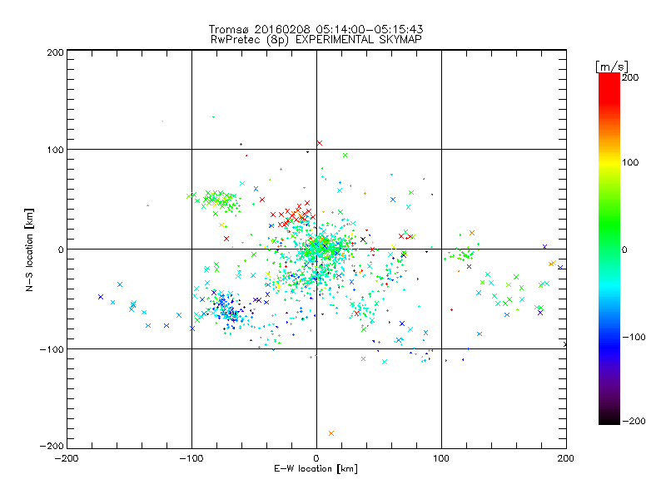Click the orange X marker near bottom at -185 km
666x499 pixels.
coord(331,433)
